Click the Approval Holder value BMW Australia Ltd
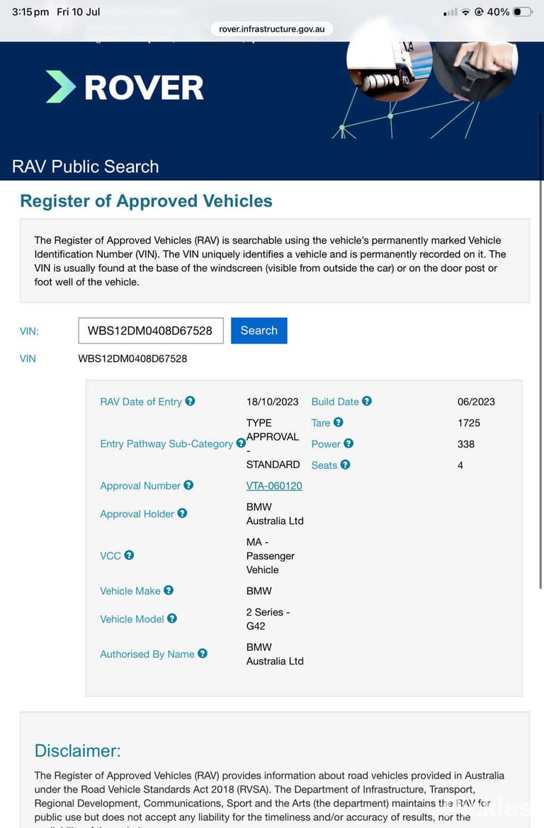This screenshot has width=544, height=828. pos(275,514)
